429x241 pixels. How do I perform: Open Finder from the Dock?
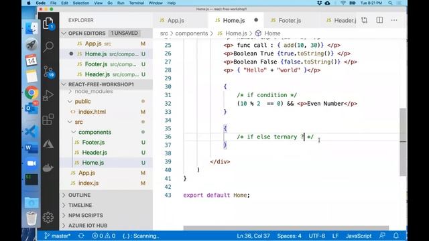(32, 28)
